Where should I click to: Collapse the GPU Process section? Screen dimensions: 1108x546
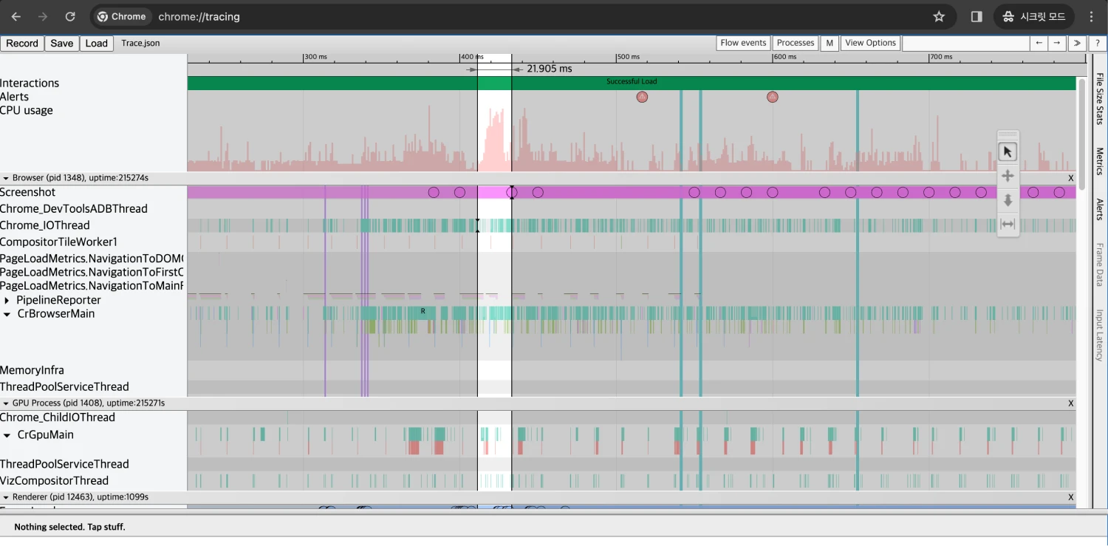pos(6,403)
